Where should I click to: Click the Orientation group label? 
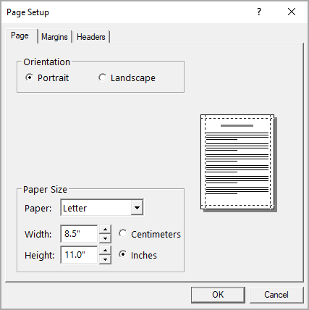pos(47,62)
